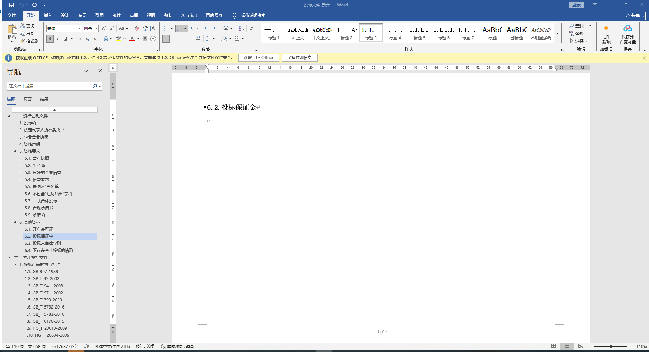Apply the yellow text highlight color
Screen dimensions: 649x352
click(x=118, y=39)
